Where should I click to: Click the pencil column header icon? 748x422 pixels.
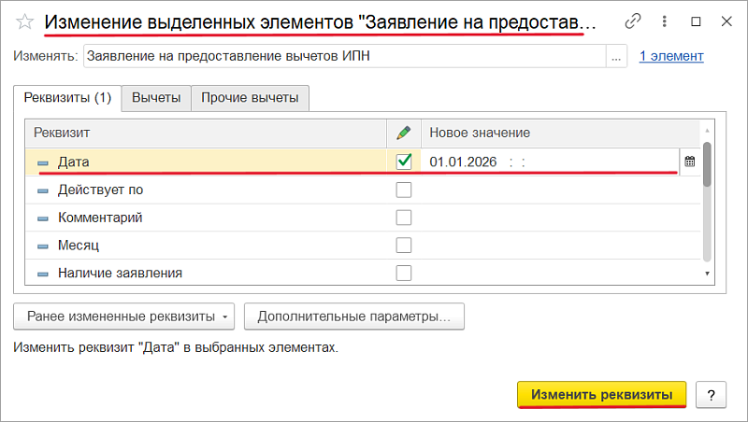click(x=404, y=133)
